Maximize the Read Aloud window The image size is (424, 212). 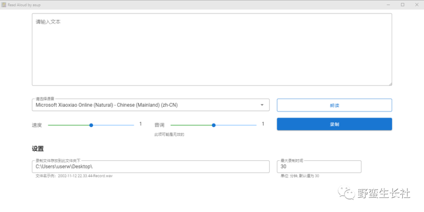point(402,5)
